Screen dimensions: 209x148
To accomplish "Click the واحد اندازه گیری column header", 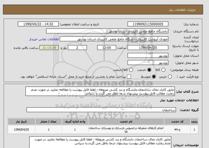I will point(75,121).
